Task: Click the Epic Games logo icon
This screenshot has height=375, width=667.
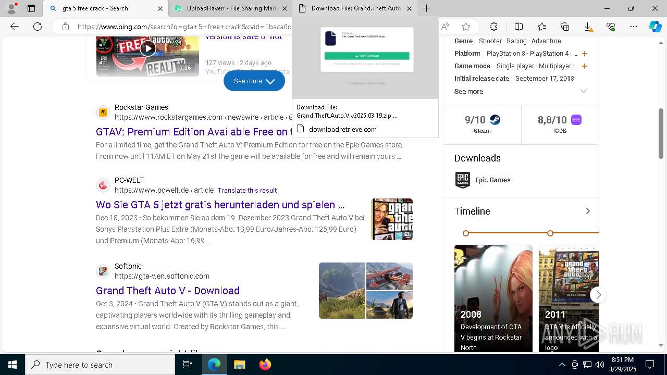Action: (462, 180)
